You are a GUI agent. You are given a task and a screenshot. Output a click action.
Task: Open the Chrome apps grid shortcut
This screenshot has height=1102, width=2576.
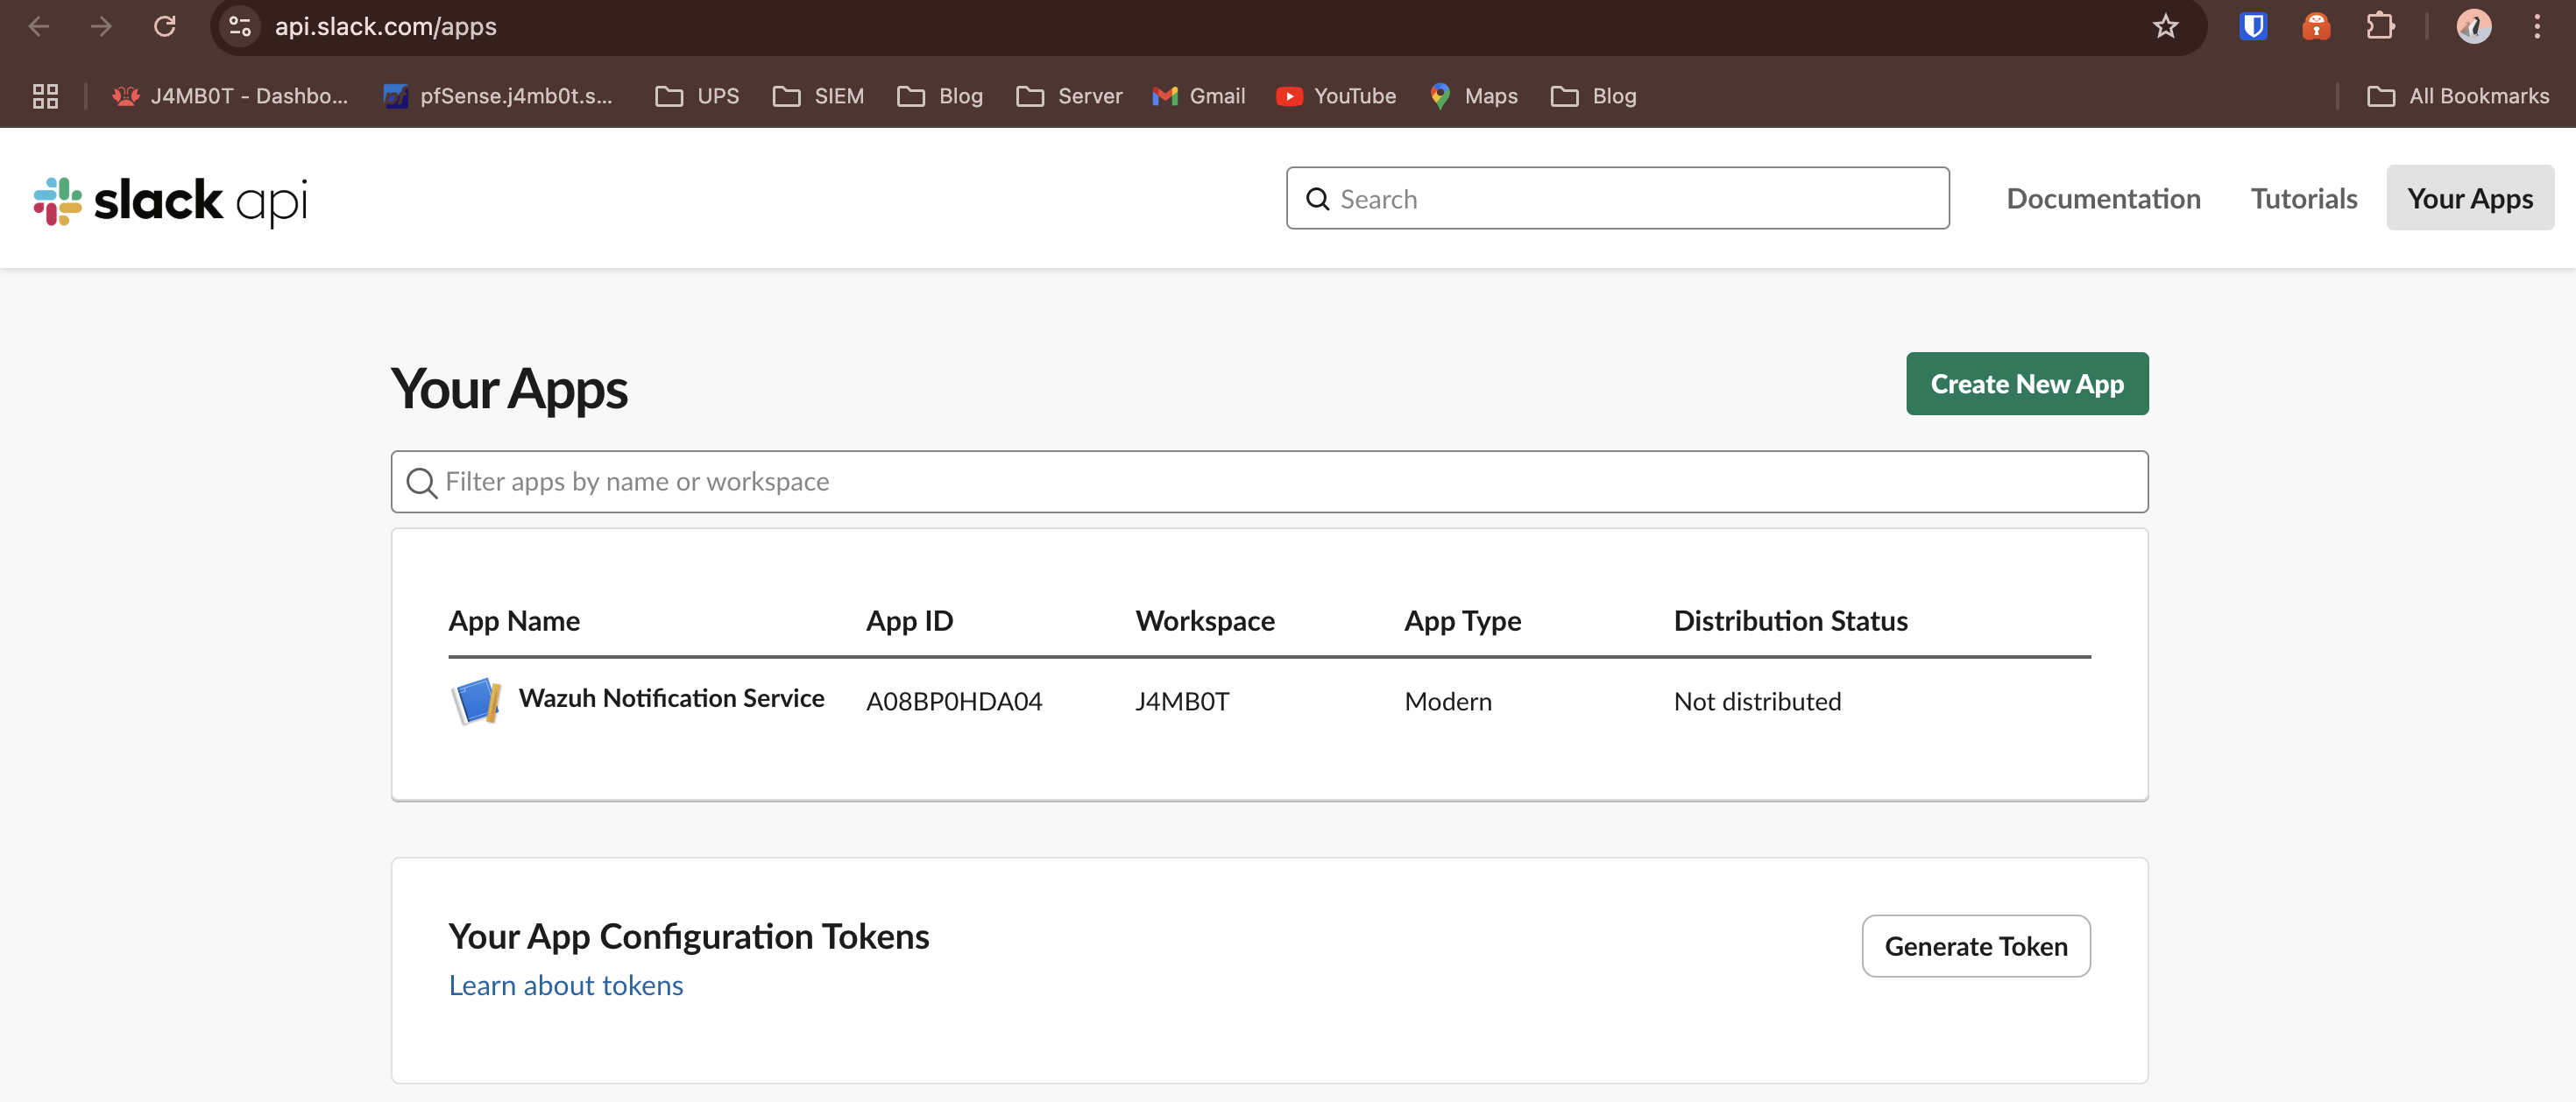coord(45,96)
